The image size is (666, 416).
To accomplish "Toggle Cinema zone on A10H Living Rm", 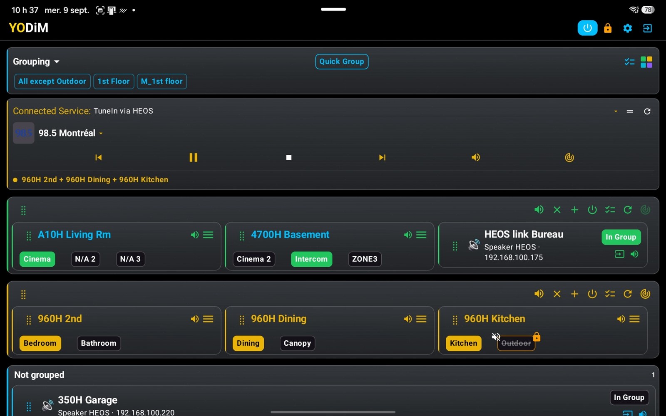I will [37, 259].
